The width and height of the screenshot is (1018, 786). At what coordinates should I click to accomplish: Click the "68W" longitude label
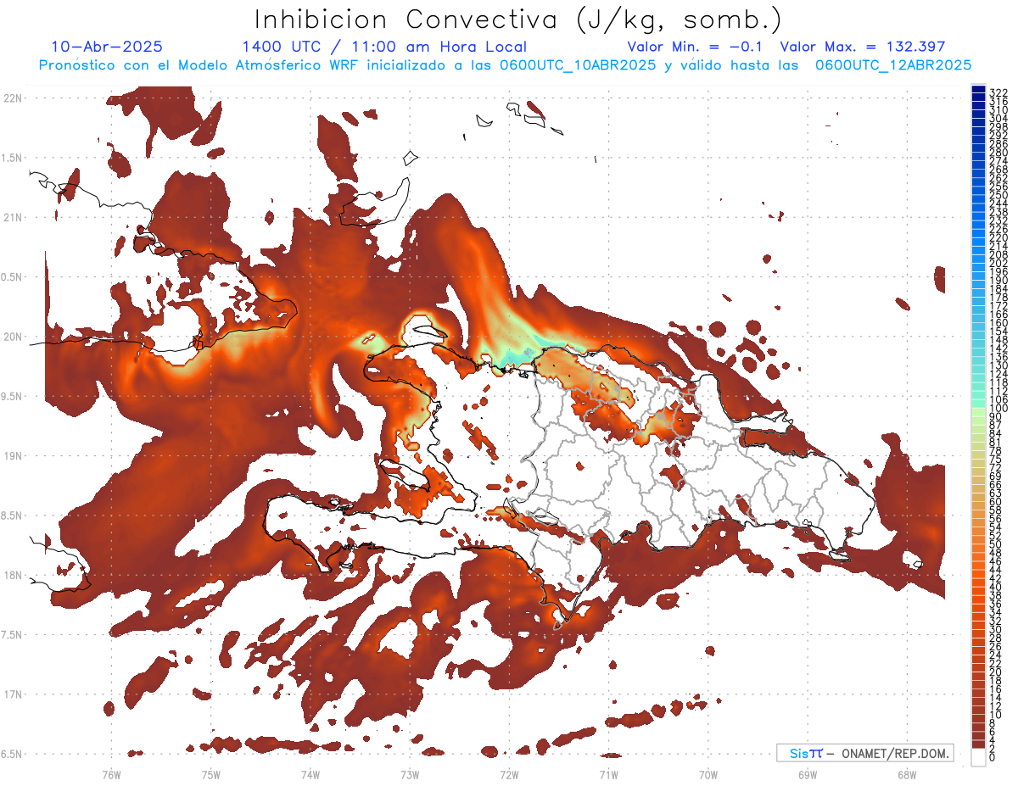906,774
